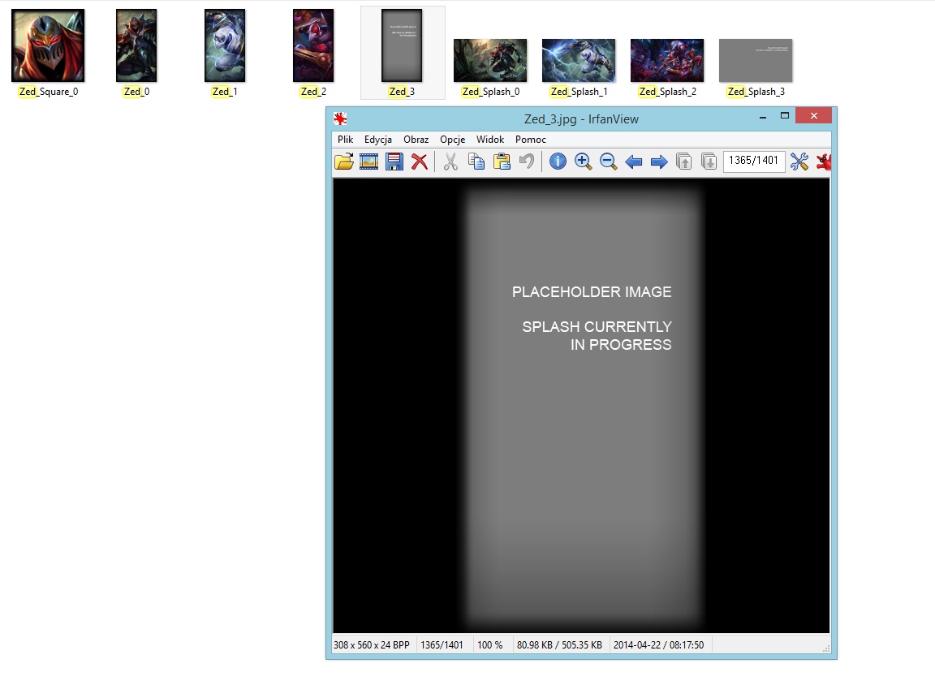Click the 1365/1401 image counter field
The width and height of the screenshot is (935, 698).
tap(754, 161)
